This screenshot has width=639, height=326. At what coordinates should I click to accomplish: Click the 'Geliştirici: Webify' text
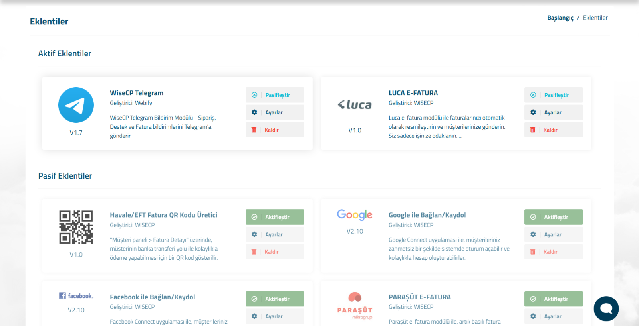point(131,103)
